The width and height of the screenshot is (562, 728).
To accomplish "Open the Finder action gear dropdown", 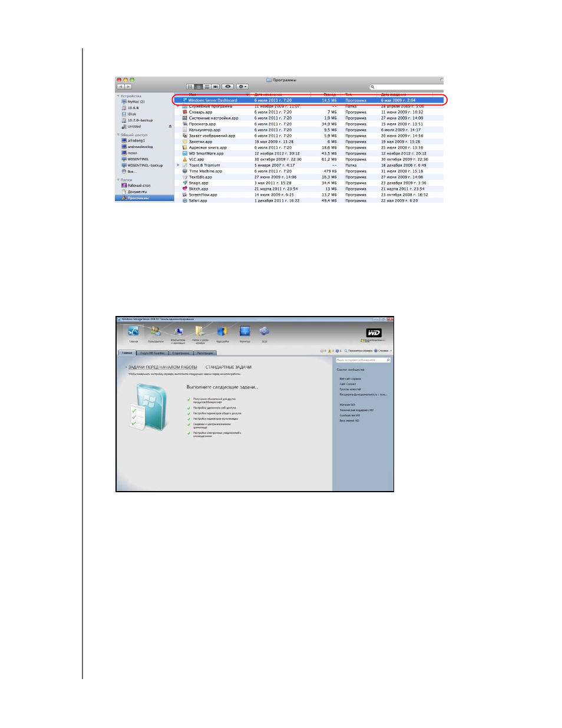I will pyautogui.click(x=243, y=87).
